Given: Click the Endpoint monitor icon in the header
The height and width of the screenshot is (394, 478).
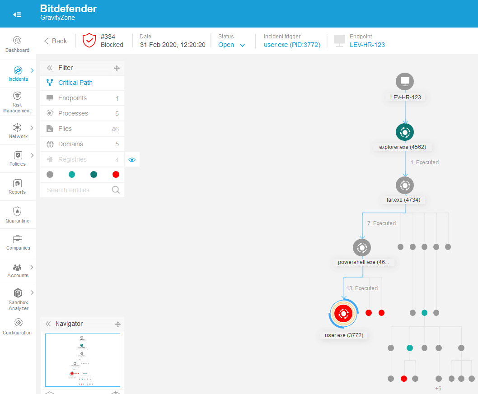Looking at the screenshot, I should pos(339,41).
